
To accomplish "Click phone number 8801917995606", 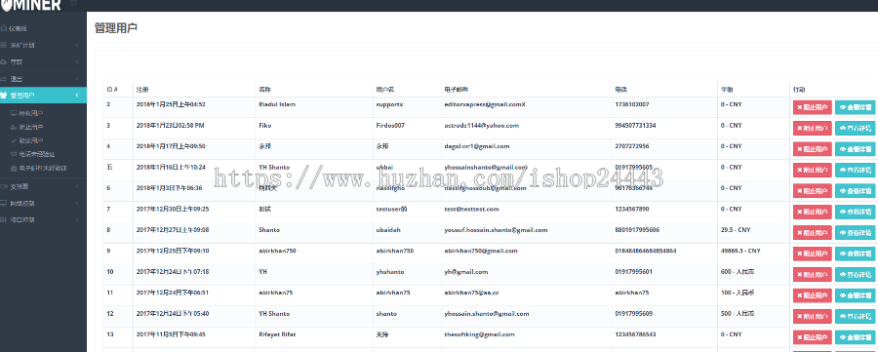I will [x=637, y=230].
